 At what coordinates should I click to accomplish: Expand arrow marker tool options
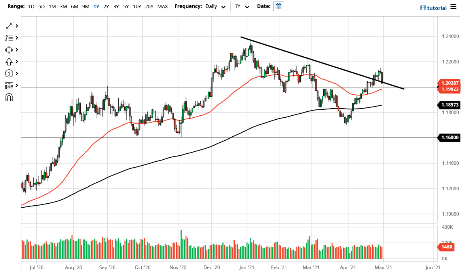(17, 61)
